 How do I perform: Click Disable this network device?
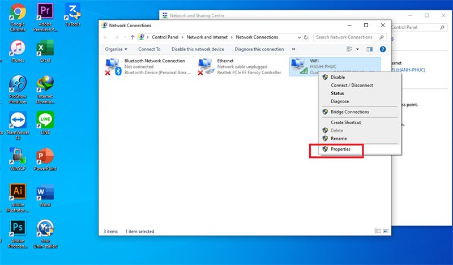[198, 49]
